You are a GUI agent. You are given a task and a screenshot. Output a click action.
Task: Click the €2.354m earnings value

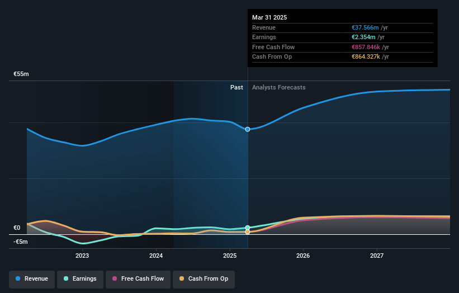(363, 37)
